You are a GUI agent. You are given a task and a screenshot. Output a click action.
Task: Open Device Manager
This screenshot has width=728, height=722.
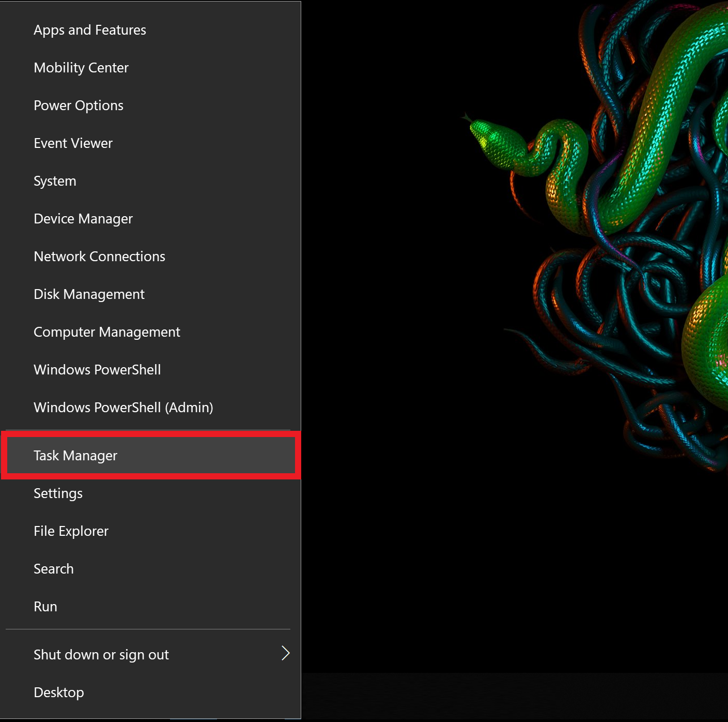(x=83, y=218)
